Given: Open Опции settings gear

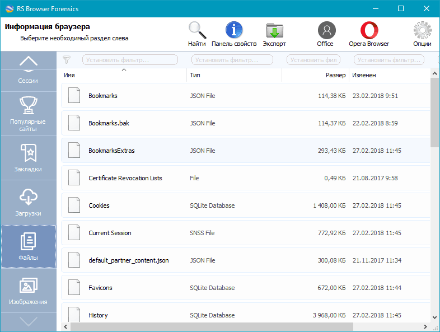Looking at the screenshot, I should coord(422,34).
